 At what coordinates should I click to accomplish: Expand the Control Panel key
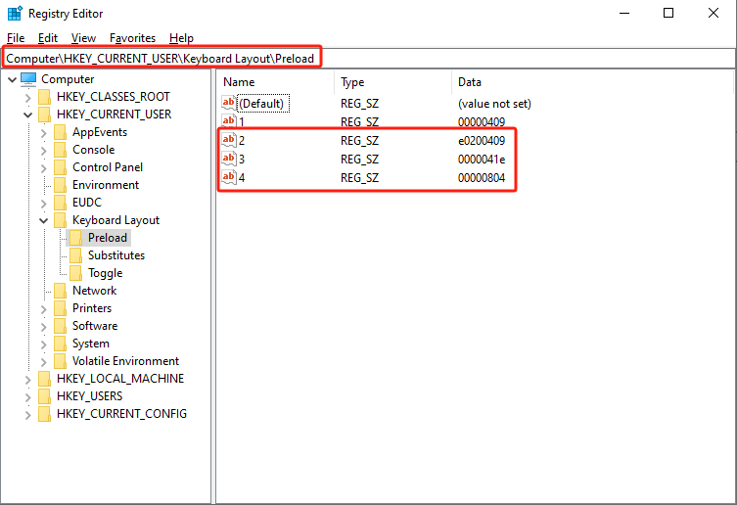[x=43, y=168]
